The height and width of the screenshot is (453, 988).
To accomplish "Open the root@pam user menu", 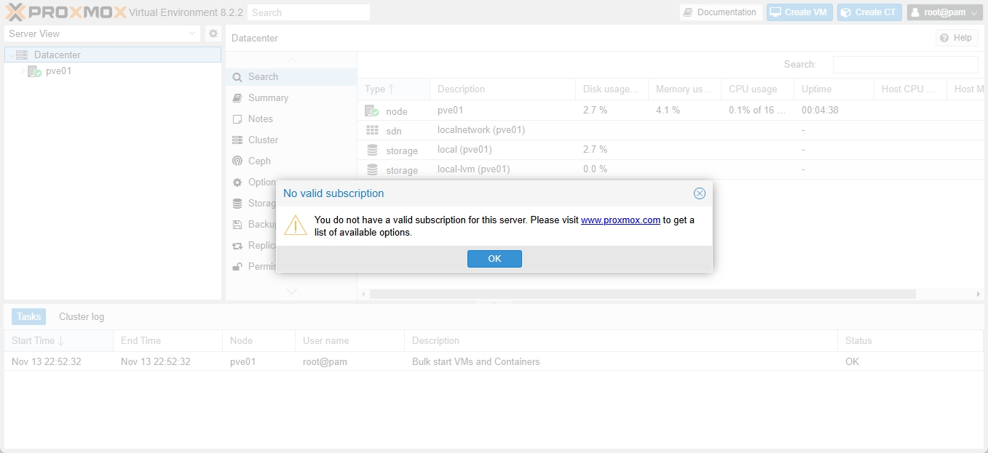I will [945, 12].
